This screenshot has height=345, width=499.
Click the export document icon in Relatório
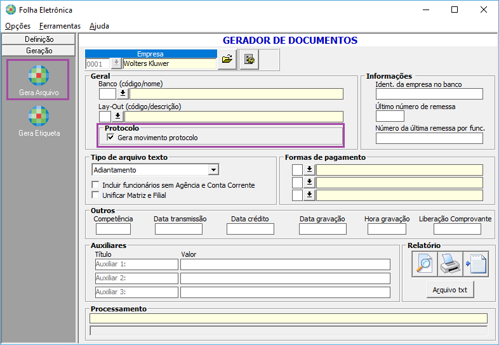476,264
